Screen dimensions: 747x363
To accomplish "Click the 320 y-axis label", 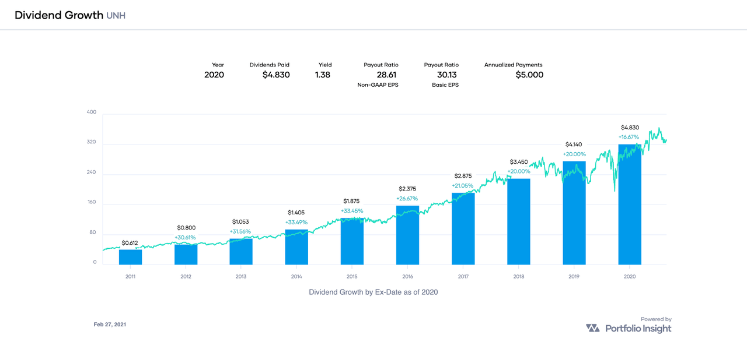I will pos(92,143).
